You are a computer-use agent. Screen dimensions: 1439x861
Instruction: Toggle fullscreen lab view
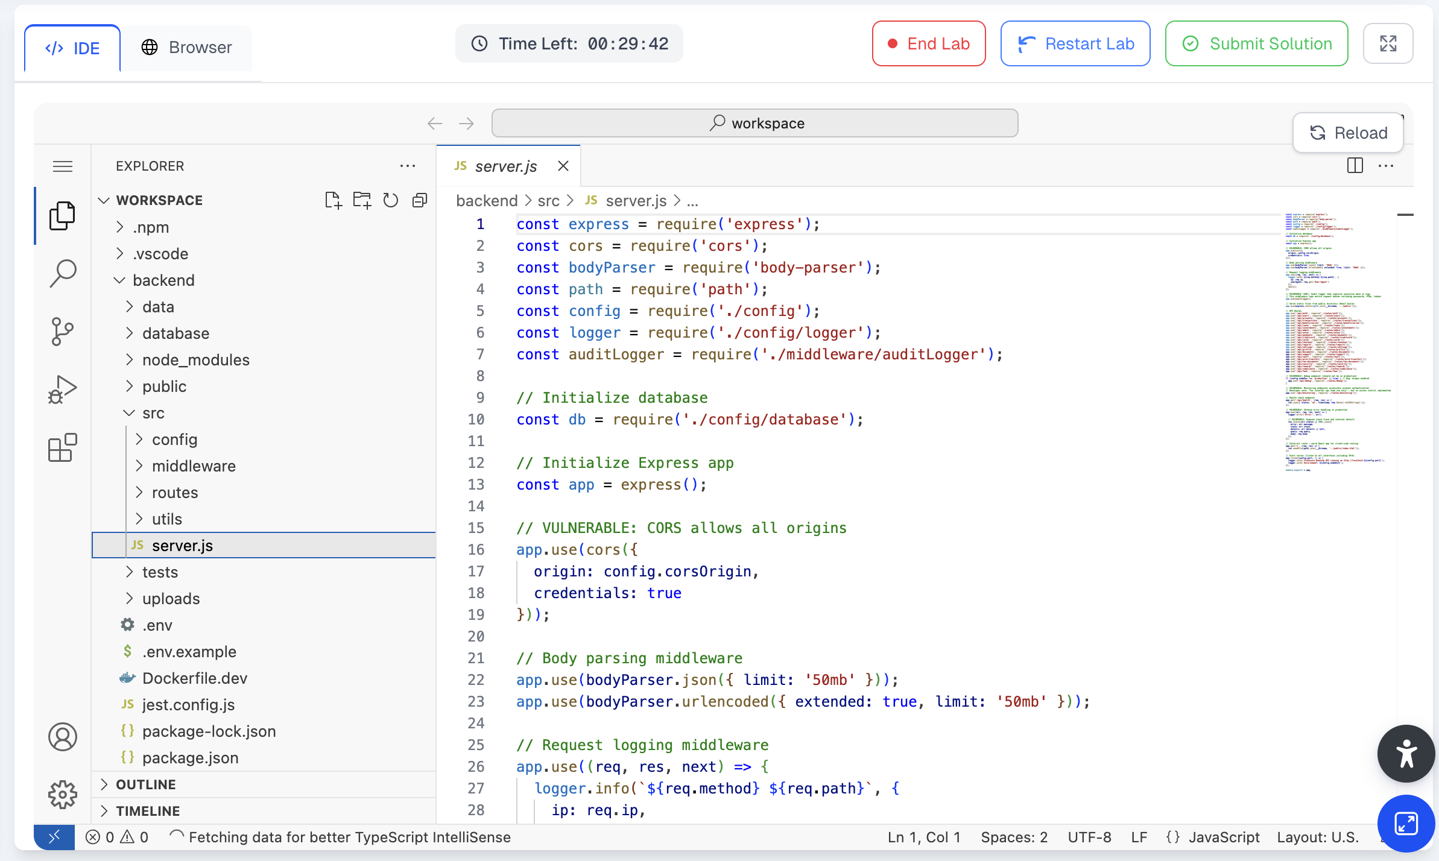click(1388, 43)
